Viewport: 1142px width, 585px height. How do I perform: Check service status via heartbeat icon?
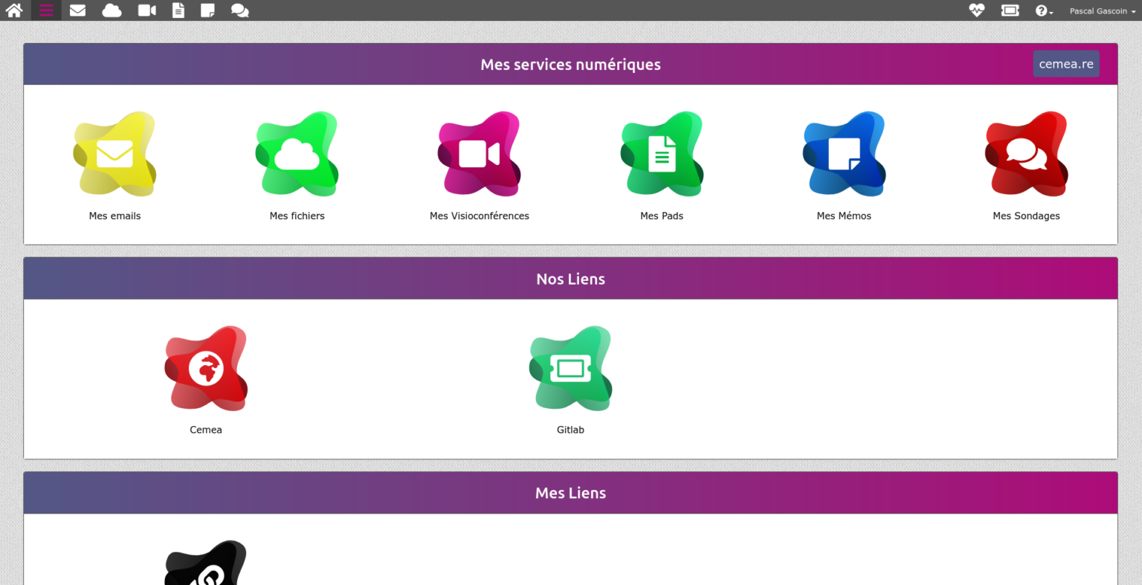coord(976,10)
